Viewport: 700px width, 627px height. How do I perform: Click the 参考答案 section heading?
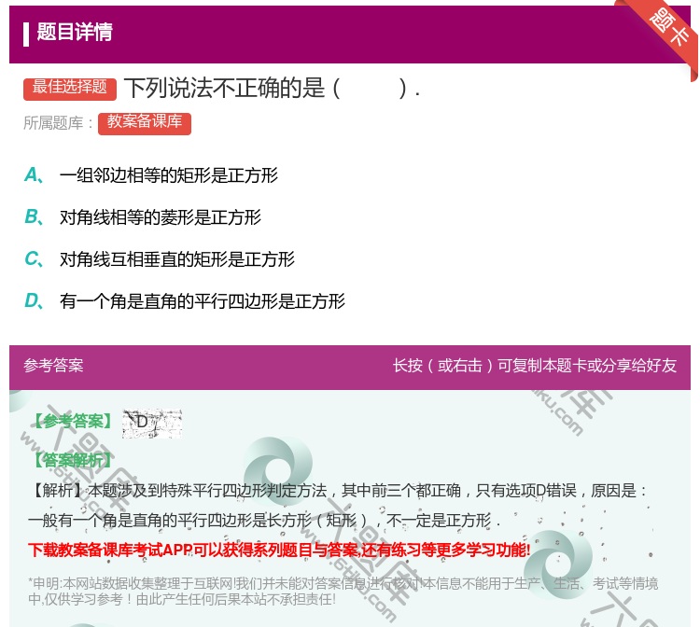tap(53, 366)
